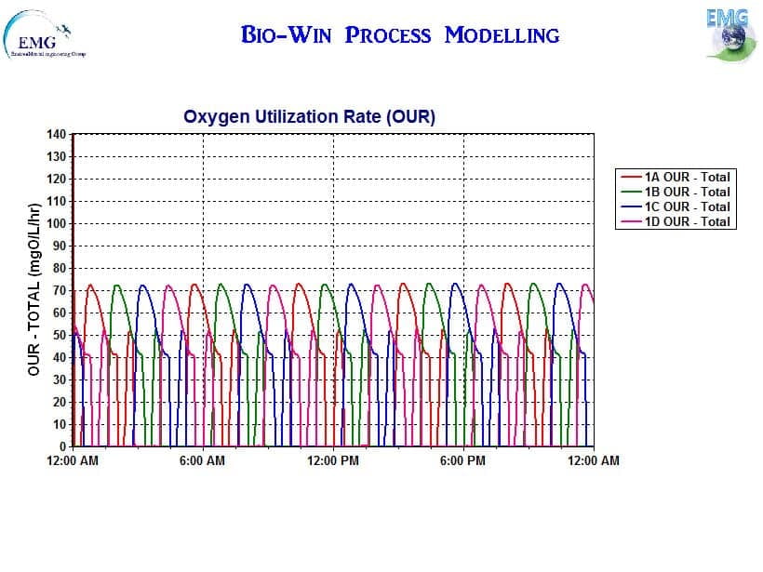Click the 6:00 PM x-axis label

tap(462, 461)
